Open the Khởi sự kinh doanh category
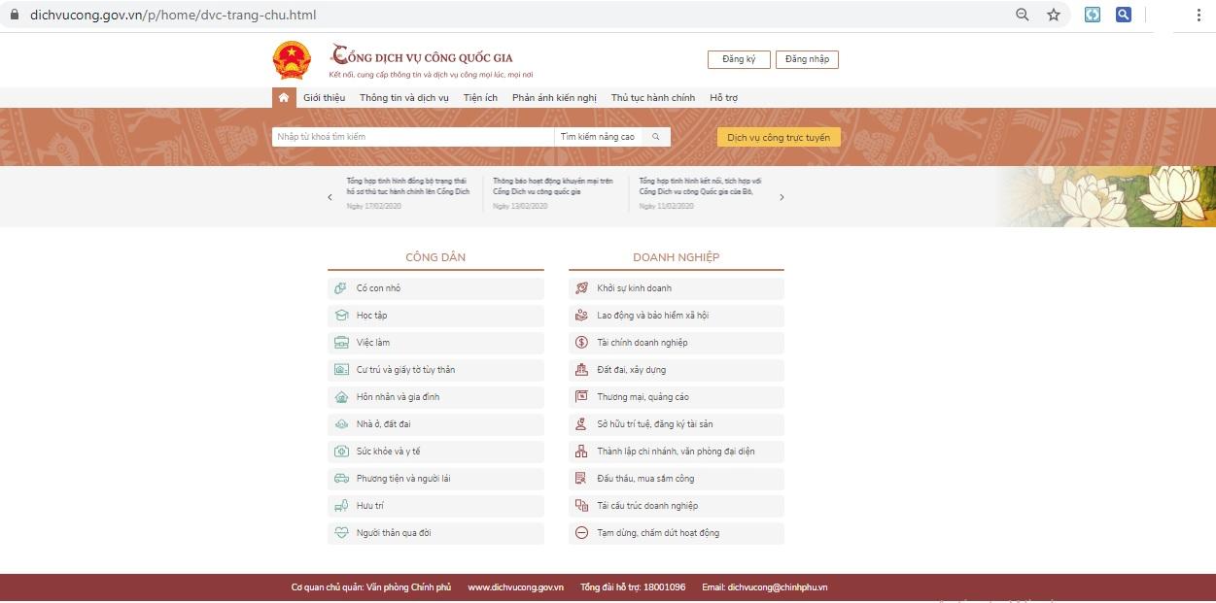 point(634,288)
